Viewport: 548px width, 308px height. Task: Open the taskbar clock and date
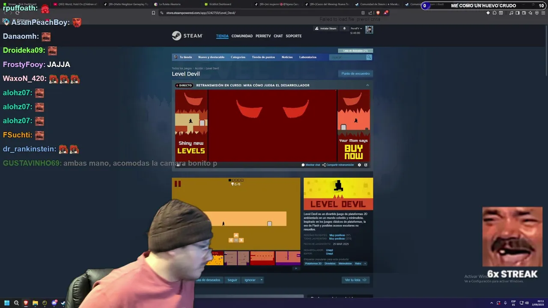coord(538,303)
